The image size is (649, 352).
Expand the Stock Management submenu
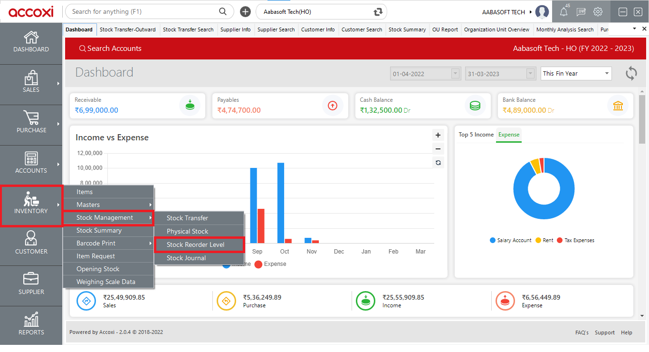pyautogui.click(x=108, y=217)
